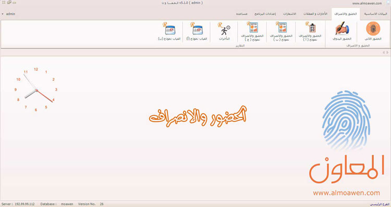Open manual attendance (الحضور اليدوي) hand icon

[x=342, y=31]
